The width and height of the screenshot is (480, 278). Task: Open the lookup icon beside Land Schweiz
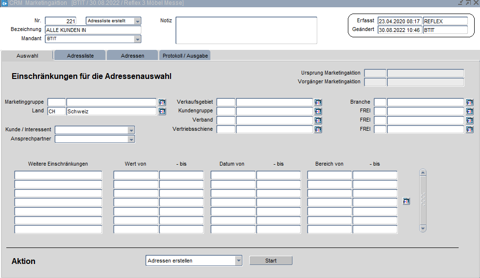(162, 111)
